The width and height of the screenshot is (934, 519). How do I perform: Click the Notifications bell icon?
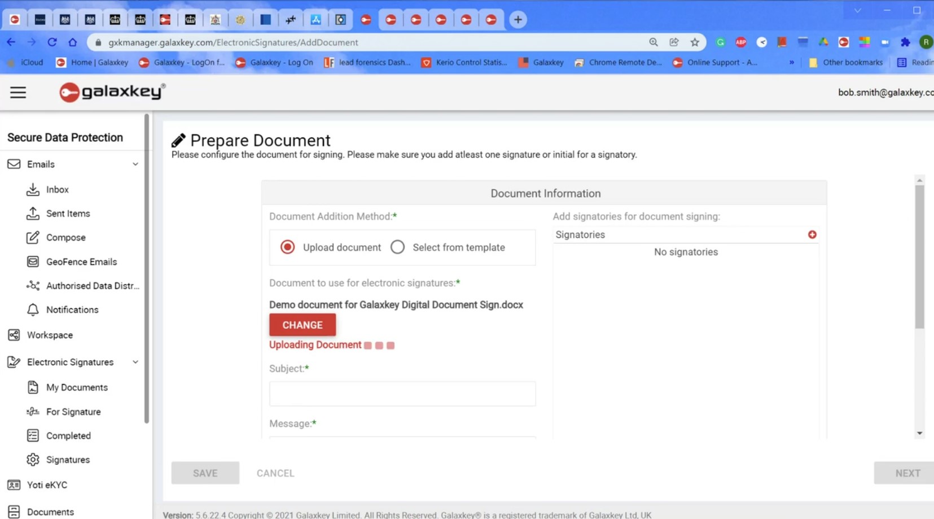pyautogui.click(x=33, y=309)
